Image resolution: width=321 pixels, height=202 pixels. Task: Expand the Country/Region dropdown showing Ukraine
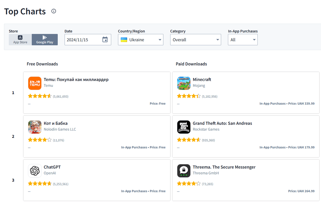[x=141, y=40]
